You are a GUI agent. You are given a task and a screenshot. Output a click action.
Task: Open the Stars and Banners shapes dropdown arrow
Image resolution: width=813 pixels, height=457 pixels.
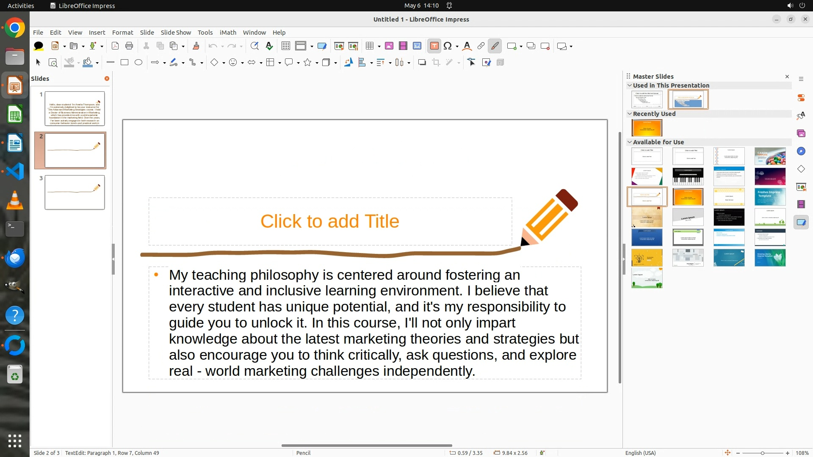[x=317, y=63]
